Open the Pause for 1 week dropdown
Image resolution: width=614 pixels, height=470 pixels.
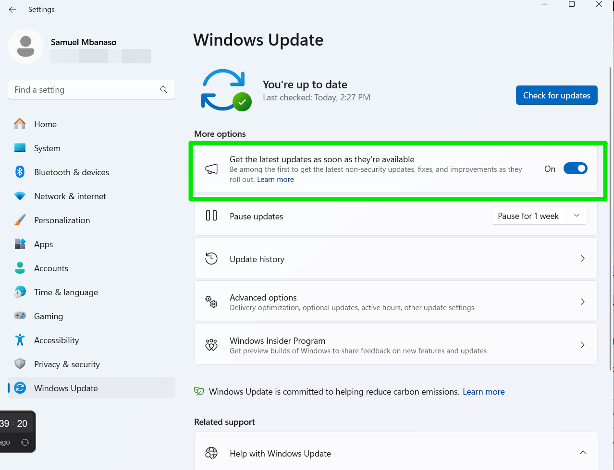[x=576, y=216]
